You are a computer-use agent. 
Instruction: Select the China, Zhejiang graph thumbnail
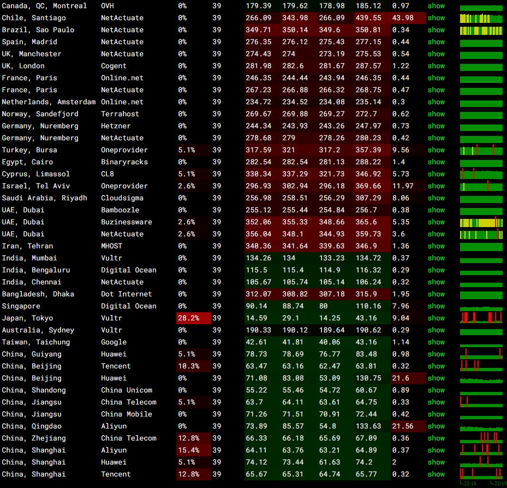click(481, 438)
